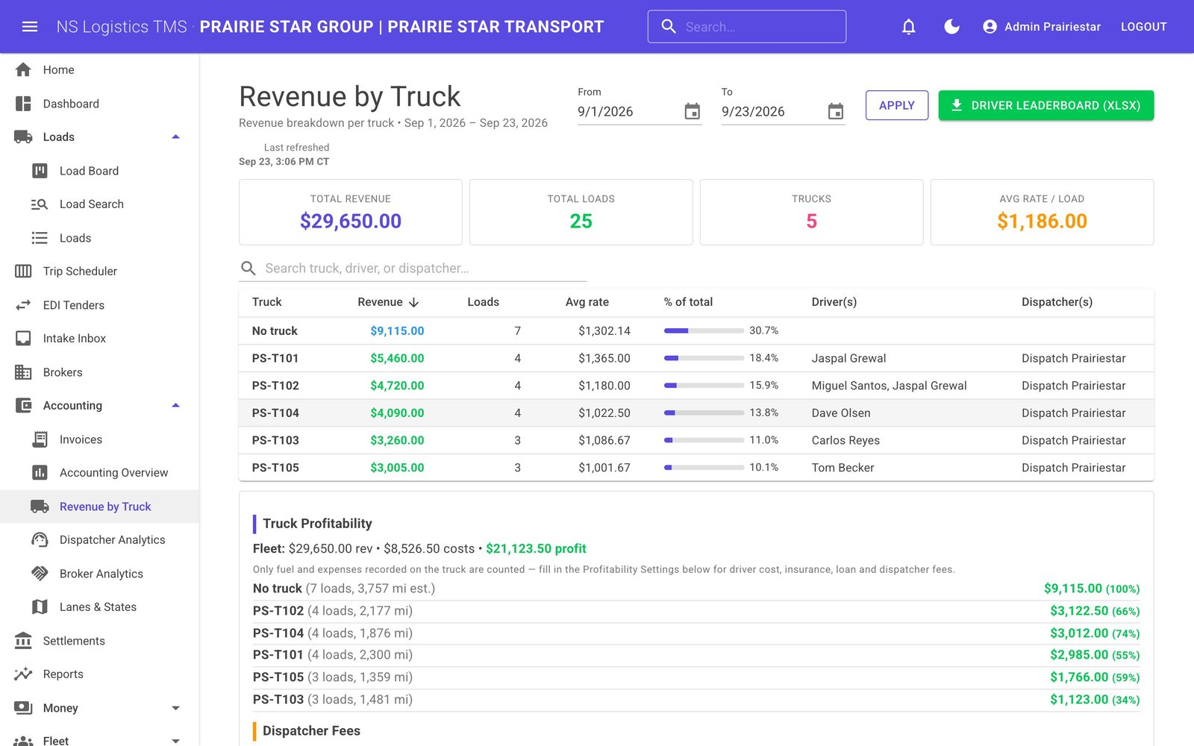Click the Revenue by Truck icon
Image resolution: width=1194 pixels, height=746 pixels.
(40, 507)
